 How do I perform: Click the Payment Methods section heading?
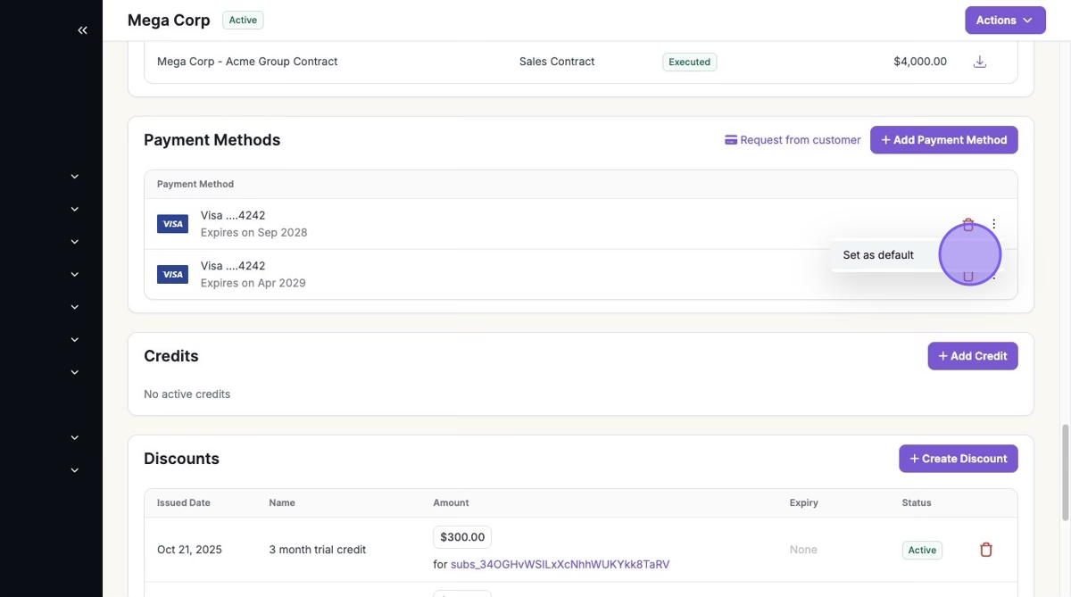(212, 140)
